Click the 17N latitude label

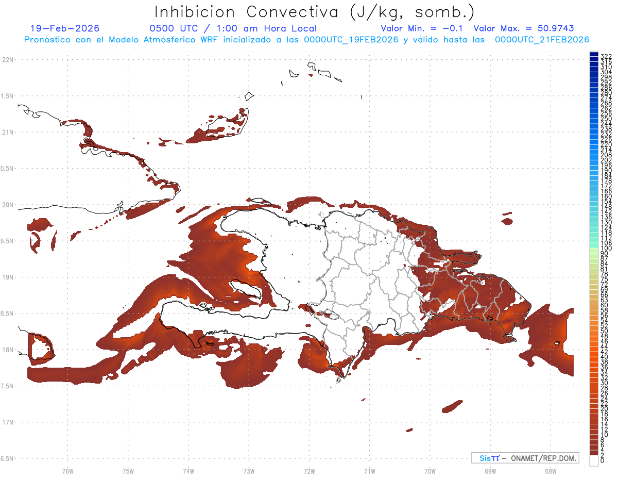coord(8,422)
